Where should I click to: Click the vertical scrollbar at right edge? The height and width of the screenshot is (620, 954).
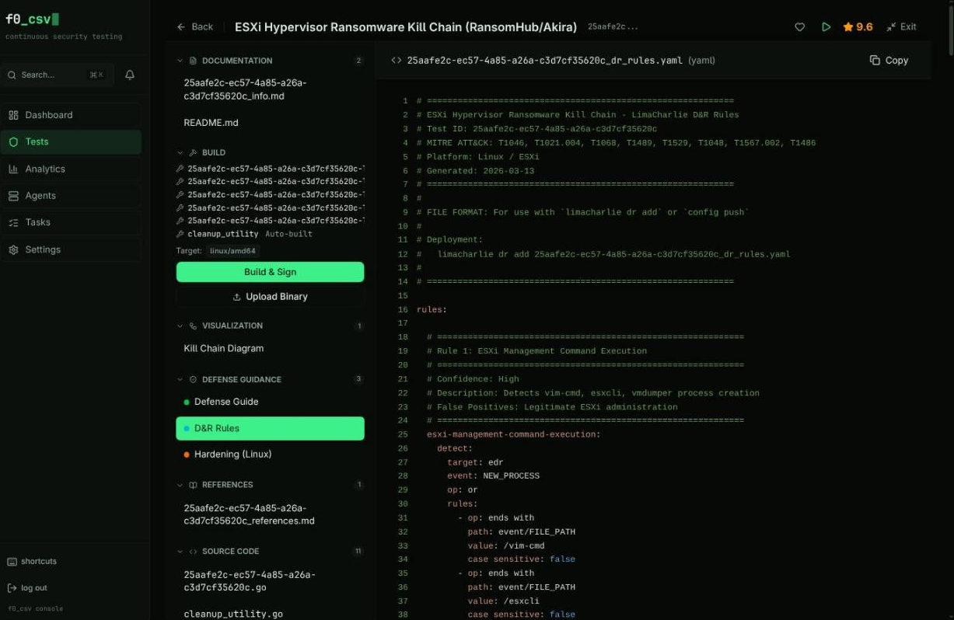pyautogui.click(x=950, y=31)
